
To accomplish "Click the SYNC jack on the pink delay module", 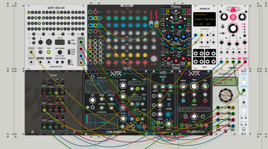I will pyautogui.click(x=233, y=62).
